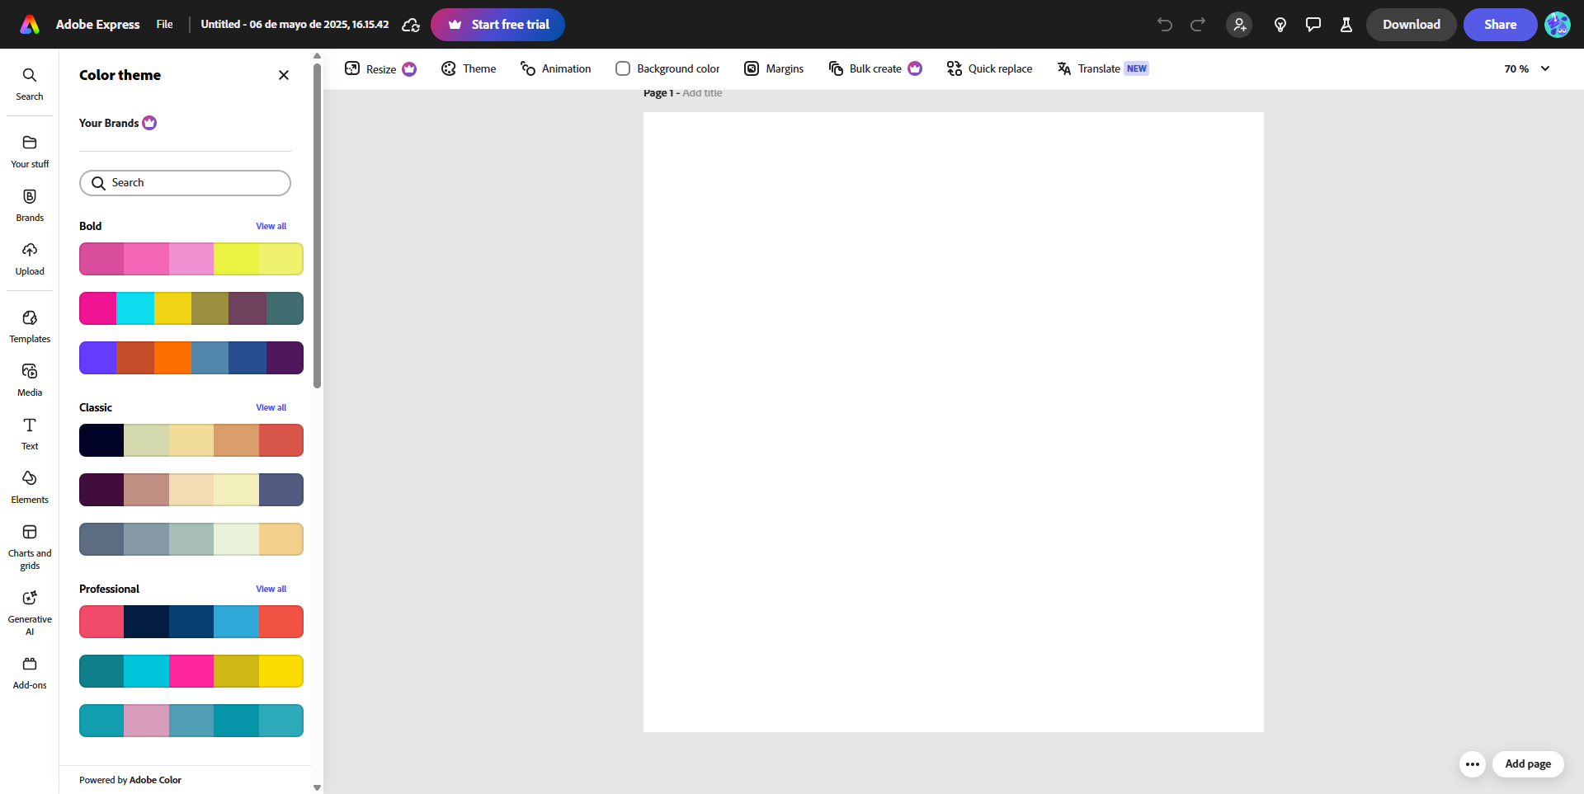Click the color theme Search field
The height and width of the screenshot is (794, 1584).
click(186, 183)
